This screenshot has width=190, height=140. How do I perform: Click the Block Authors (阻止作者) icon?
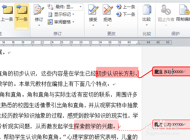pyautogui.click(x=166, y=9)
